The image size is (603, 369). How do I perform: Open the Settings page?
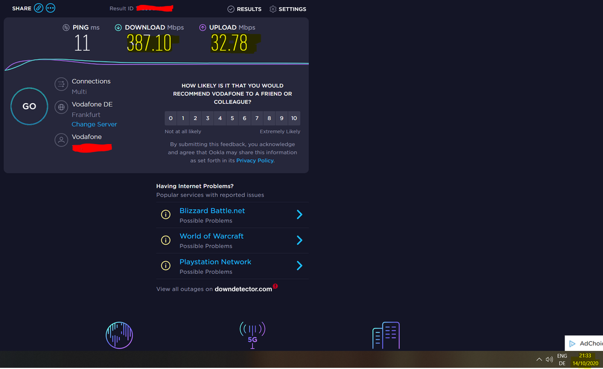[x=288, y=9]
